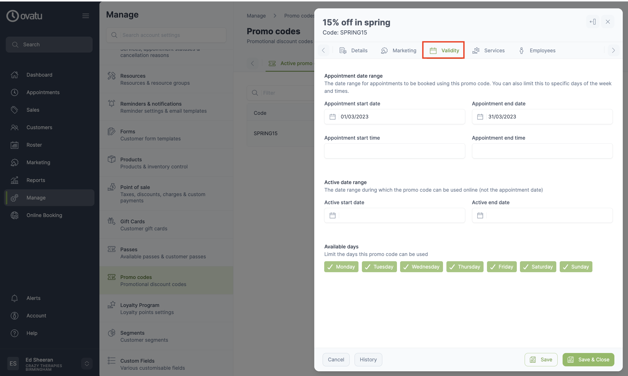Image resolution: width=628 pixels, height=376 pixels.
Task: Open the promo code History
Action: 368,360
